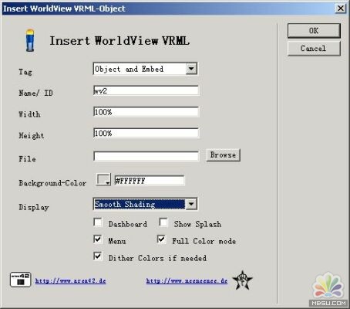Click the area42 logo icon
The height and width of the screenshot is (309, 350).
click(x=20, y=280)
